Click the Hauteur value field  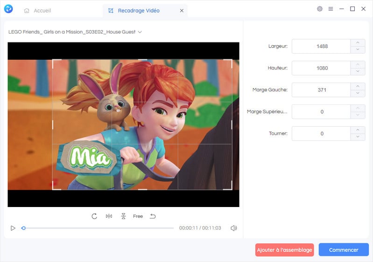click(321, 68)
